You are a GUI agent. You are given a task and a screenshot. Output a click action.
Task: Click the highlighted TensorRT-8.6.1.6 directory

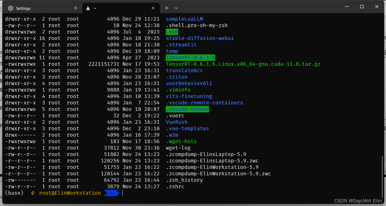191,58
